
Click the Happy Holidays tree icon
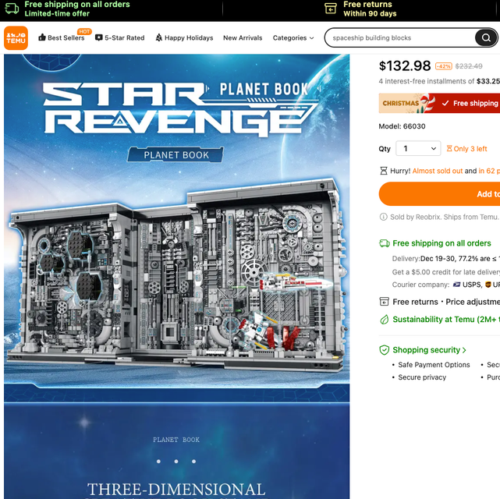pos(159,37)
